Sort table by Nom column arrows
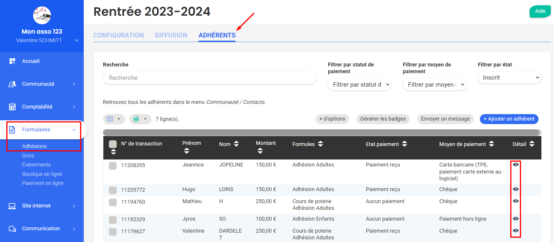Image resolution: width=554 pixels, height=242 pixels. (x=236, y=144)
